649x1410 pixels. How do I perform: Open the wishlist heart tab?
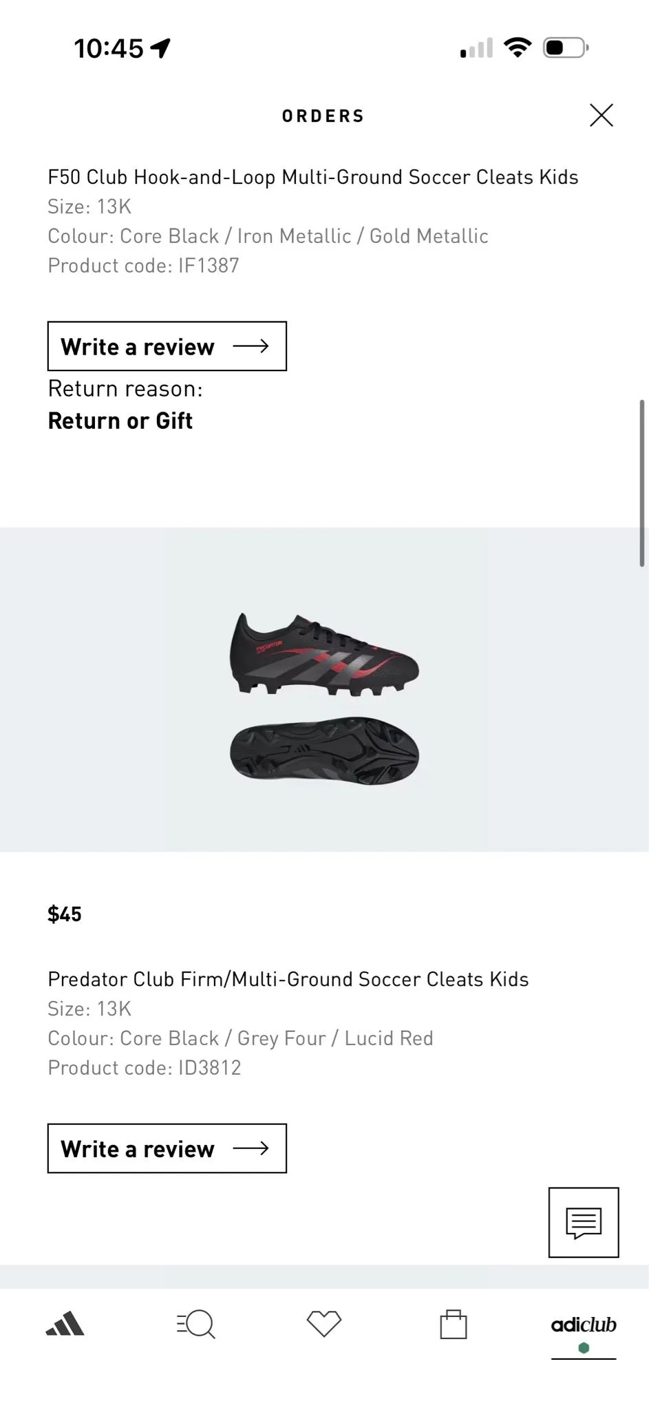point(324,1323)
